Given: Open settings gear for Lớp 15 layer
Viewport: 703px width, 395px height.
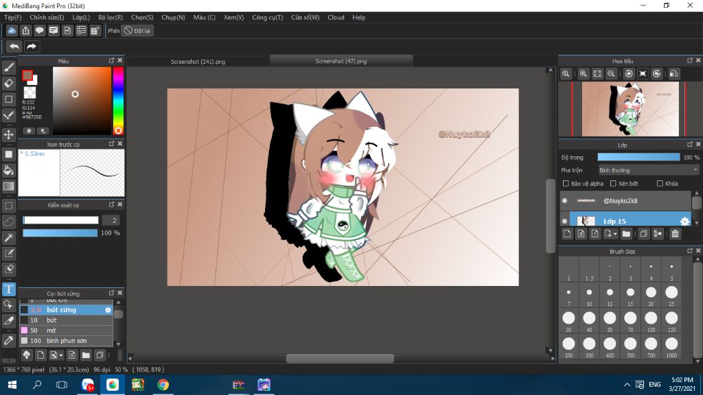Looking at the screenshot, I should tap(684, 222).
